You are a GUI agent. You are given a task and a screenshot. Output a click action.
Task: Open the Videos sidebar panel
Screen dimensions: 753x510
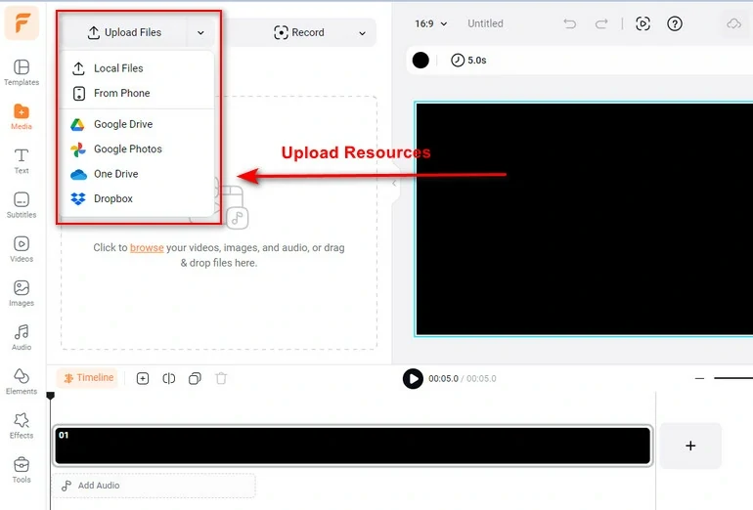22,249
